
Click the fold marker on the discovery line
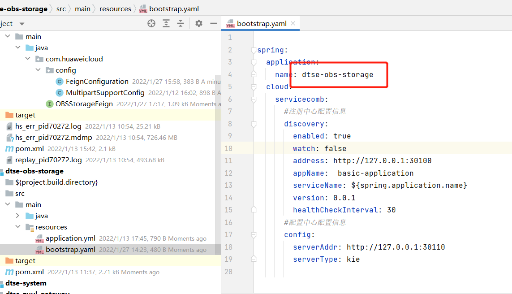click(x=254, y=124)
